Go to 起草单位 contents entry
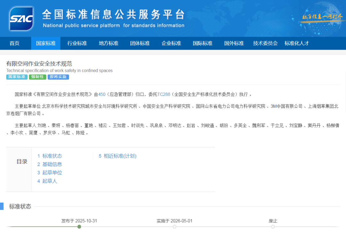346x234 pixels. point(50,173)
